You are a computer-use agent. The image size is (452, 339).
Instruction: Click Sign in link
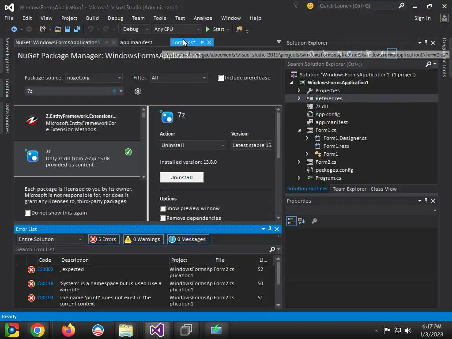point(422,18)
